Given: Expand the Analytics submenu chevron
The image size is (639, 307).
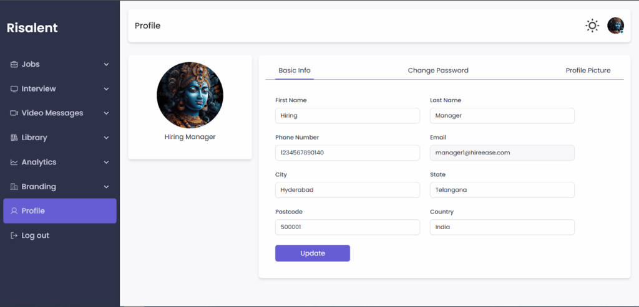Looking at the screenshot, I should tap(106, 163).
